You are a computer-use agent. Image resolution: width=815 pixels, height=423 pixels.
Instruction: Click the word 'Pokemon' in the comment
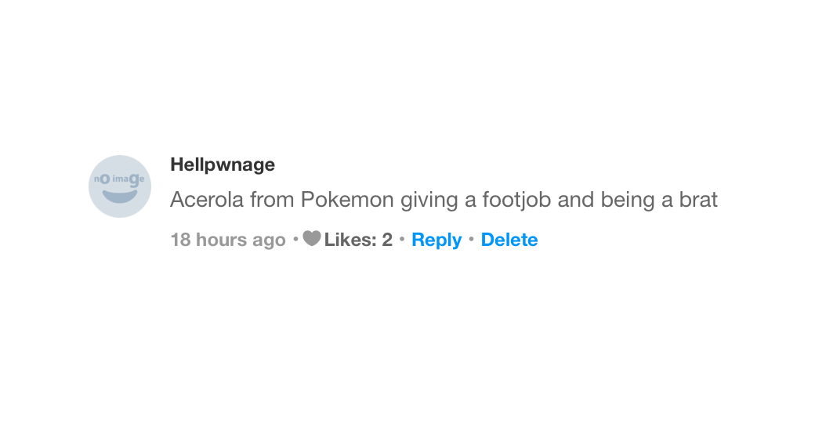tap(347, 200)
